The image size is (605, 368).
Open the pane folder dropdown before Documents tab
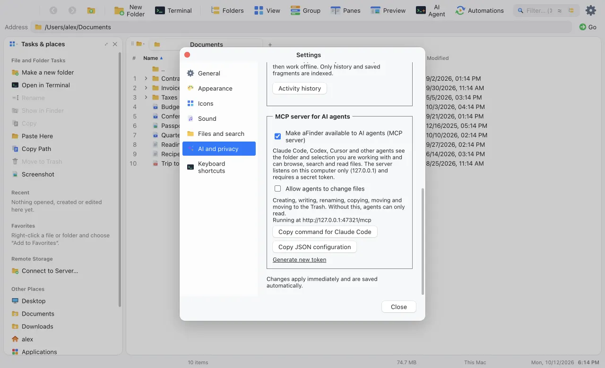coord(140,44)
